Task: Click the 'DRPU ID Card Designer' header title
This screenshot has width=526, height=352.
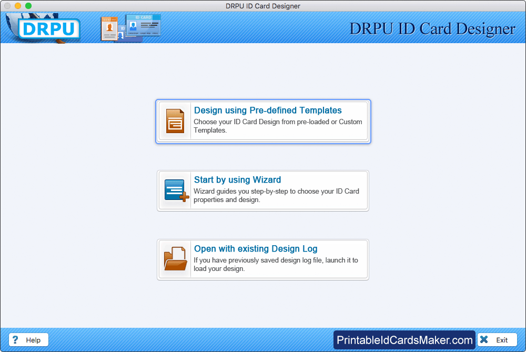Action: tap(432, 28)
